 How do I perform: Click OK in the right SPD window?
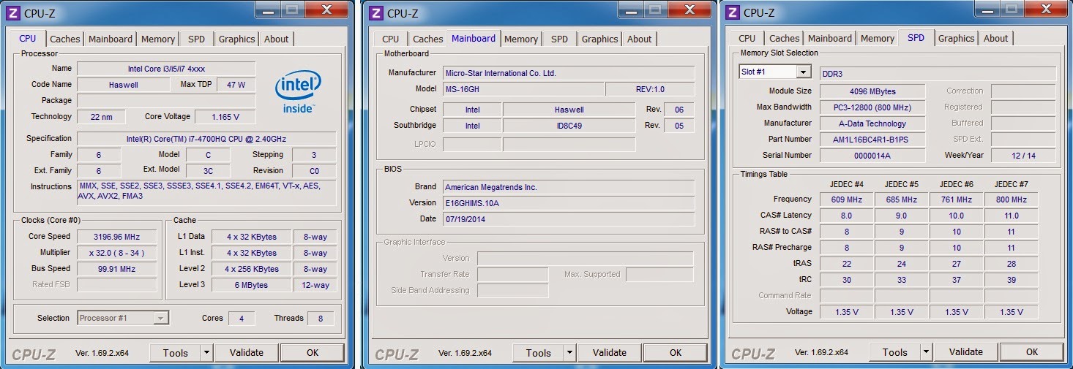pyautogui.click(x=1032, y=351)
